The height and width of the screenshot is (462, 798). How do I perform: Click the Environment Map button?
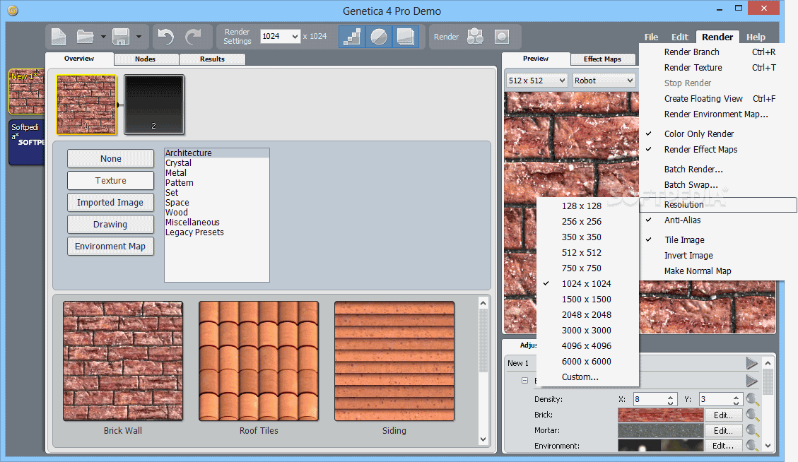tap(110, 247)
